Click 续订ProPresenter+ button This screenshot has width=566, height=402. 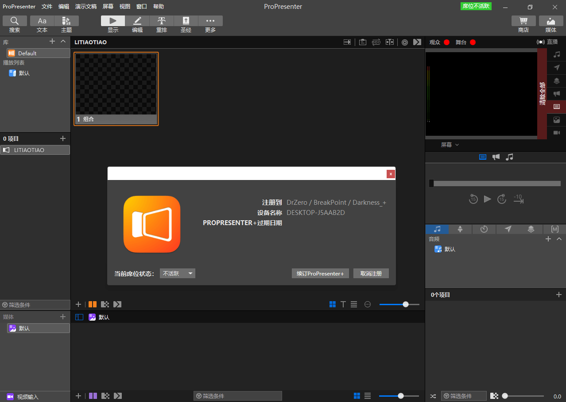[320, 273]
